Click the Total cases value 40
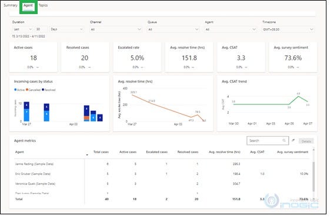Screen dimensions: 330x219 106,199
